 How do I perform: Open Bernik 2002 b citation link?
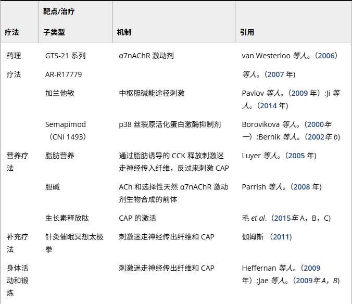click(316, 136)
